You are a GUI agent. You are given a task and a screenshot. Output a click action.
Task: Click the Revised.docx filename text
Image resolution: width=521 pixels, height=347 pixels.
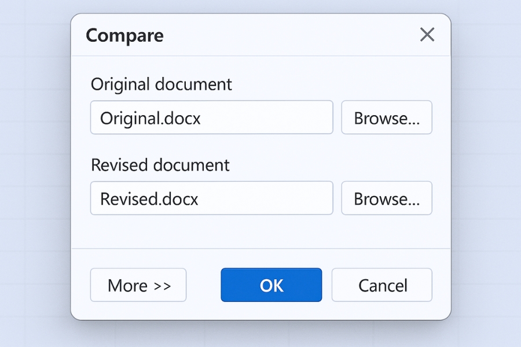pos(149,199)
